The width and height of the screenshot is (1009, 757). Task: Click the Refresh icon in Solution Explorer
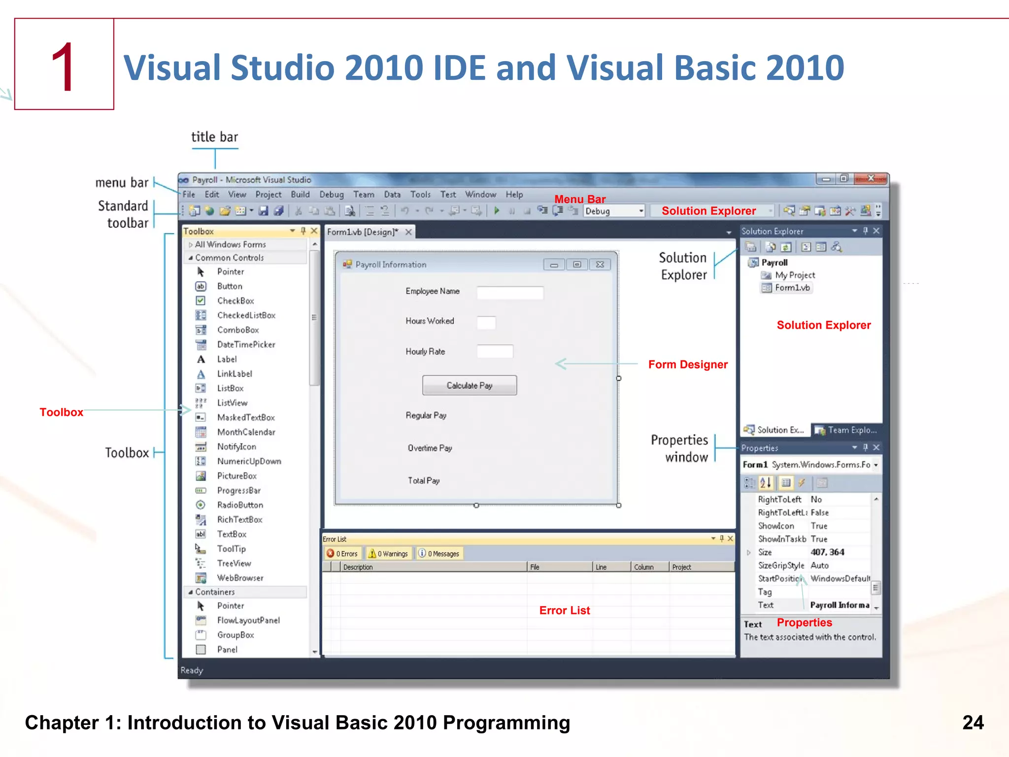[x=786, y=247]
